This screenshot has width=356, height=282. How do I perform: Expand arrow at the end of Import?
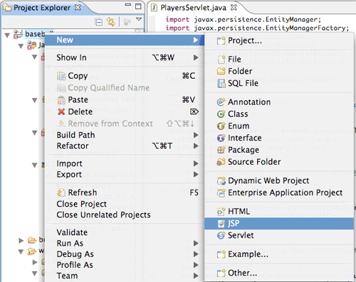tap(196, 163)
